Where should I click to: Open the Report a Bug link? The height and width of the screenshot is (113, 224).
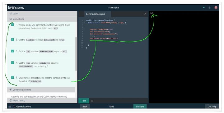19,101
